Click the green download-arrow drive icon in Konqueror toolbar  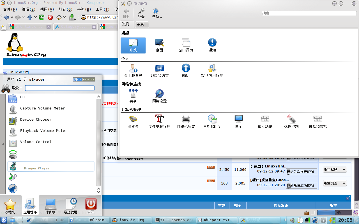coord(72,17)
